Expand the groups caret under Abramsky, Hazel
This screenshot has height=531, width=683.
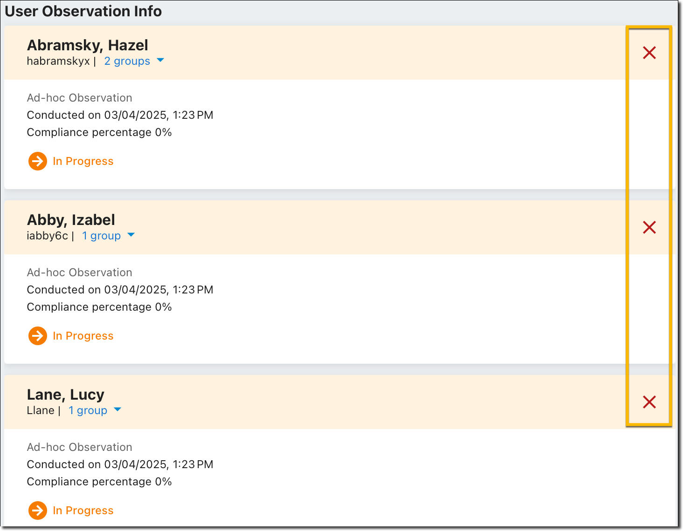(161, 61)
